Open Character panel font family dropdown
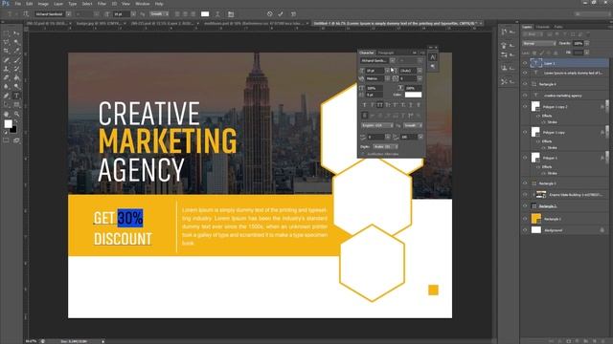 [392, 60]
